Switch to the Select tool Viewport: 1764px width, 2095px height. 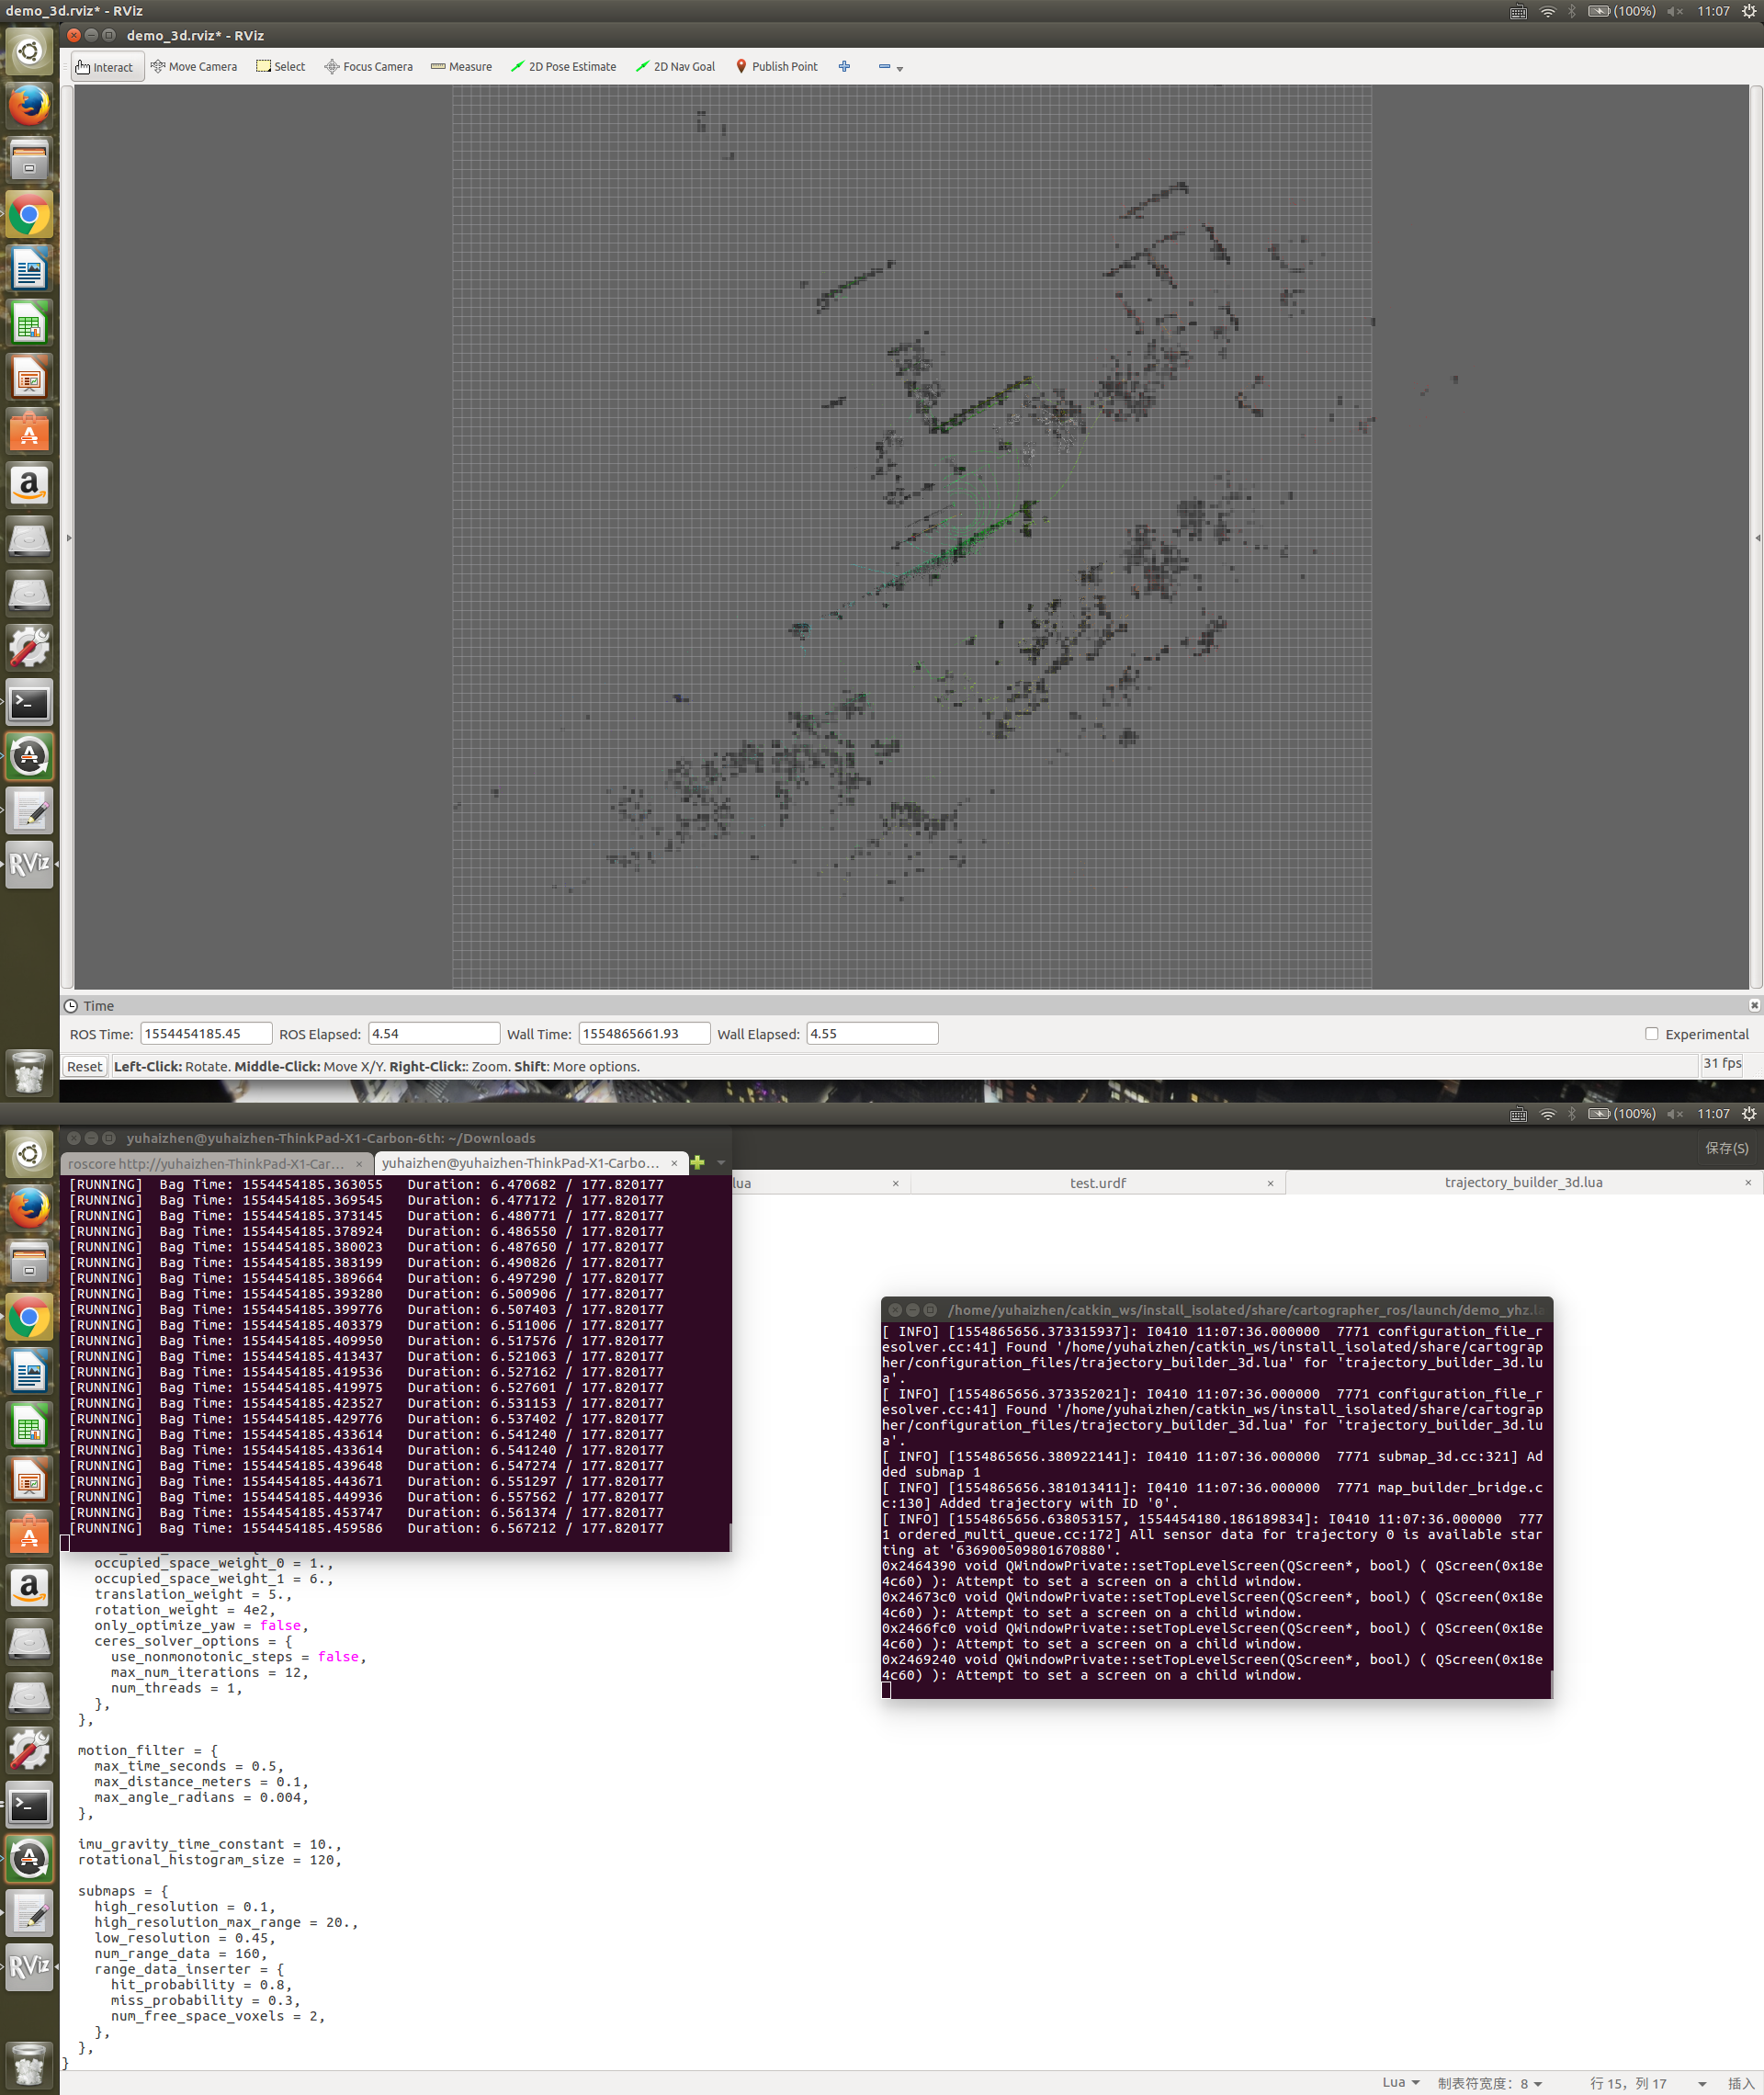point(281,66)
